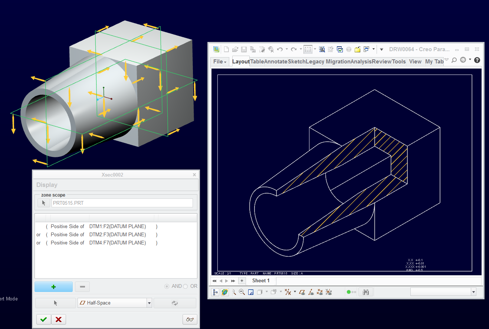Image resolution: width=489 pixels, height=329 pixels.
Task: Click the plane display filter icon
Action: pos(302,292)
